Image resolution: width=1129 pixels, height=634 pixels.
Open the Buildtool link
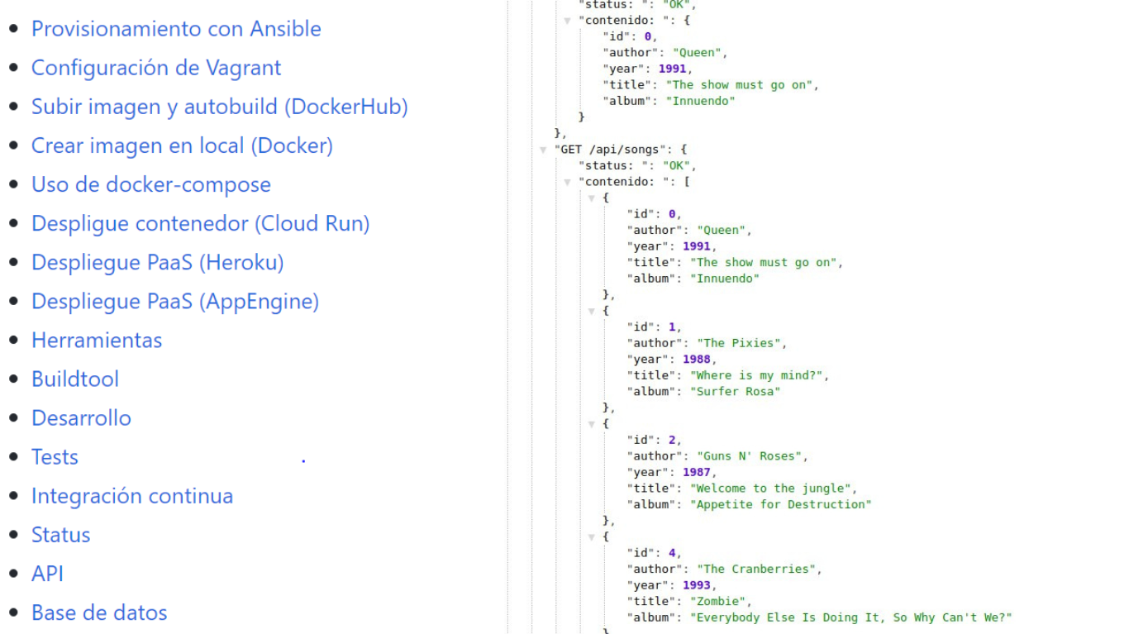point(75,379)
